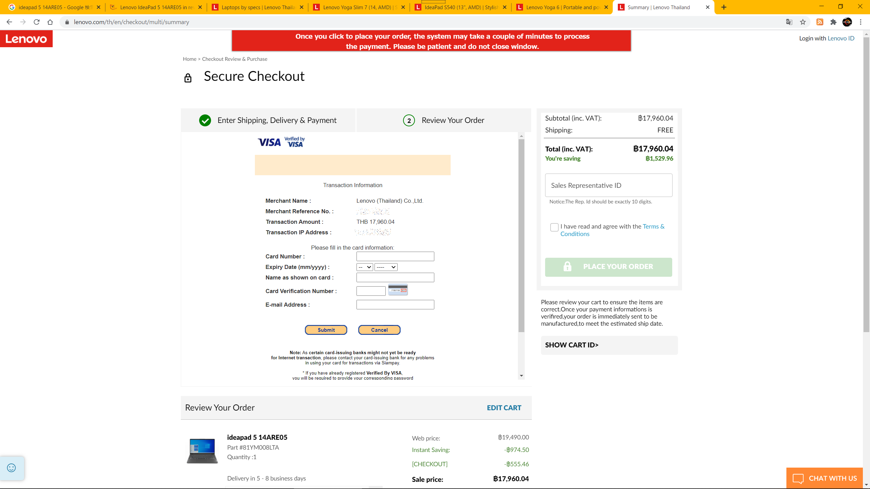Click the main page vertical scrollbar

click(x=866, y=185)
